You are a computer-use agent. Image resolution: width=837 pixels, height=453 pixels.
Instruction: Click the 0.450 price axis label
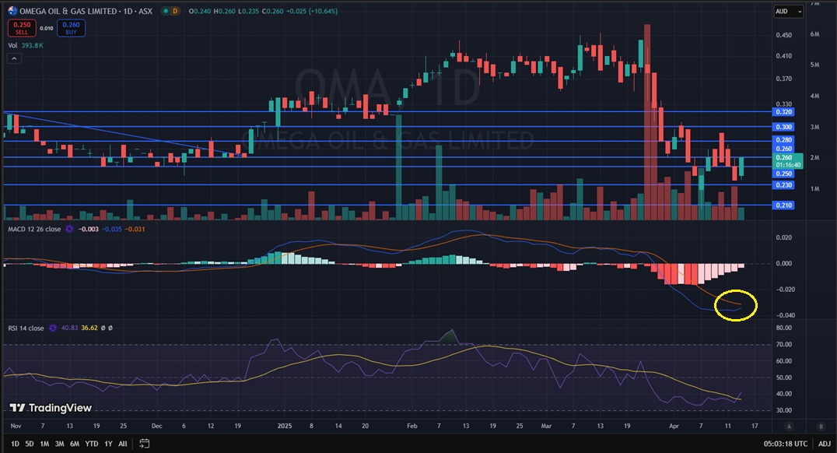783,35
